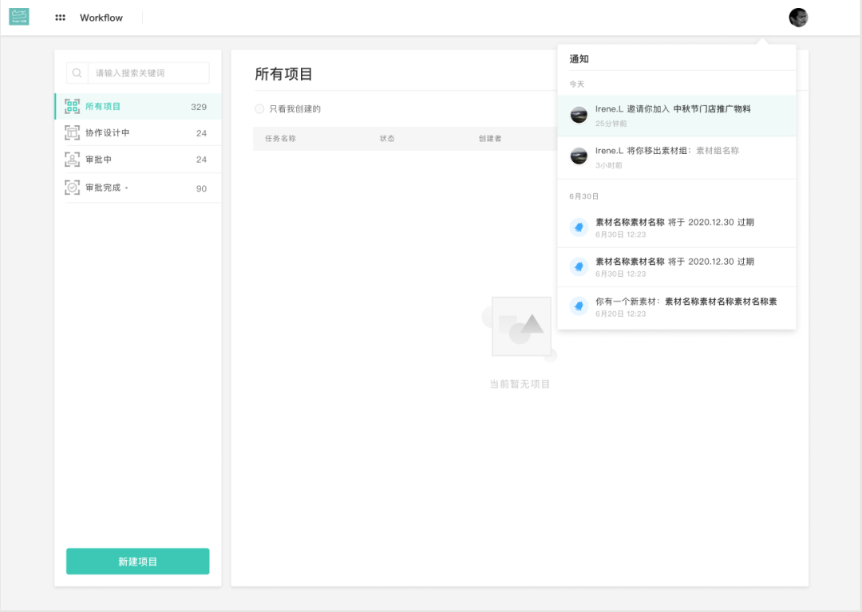The image size is (862, 612).
Task: Toggle the 只看我创建的 radio option
Action: [259, 109]
